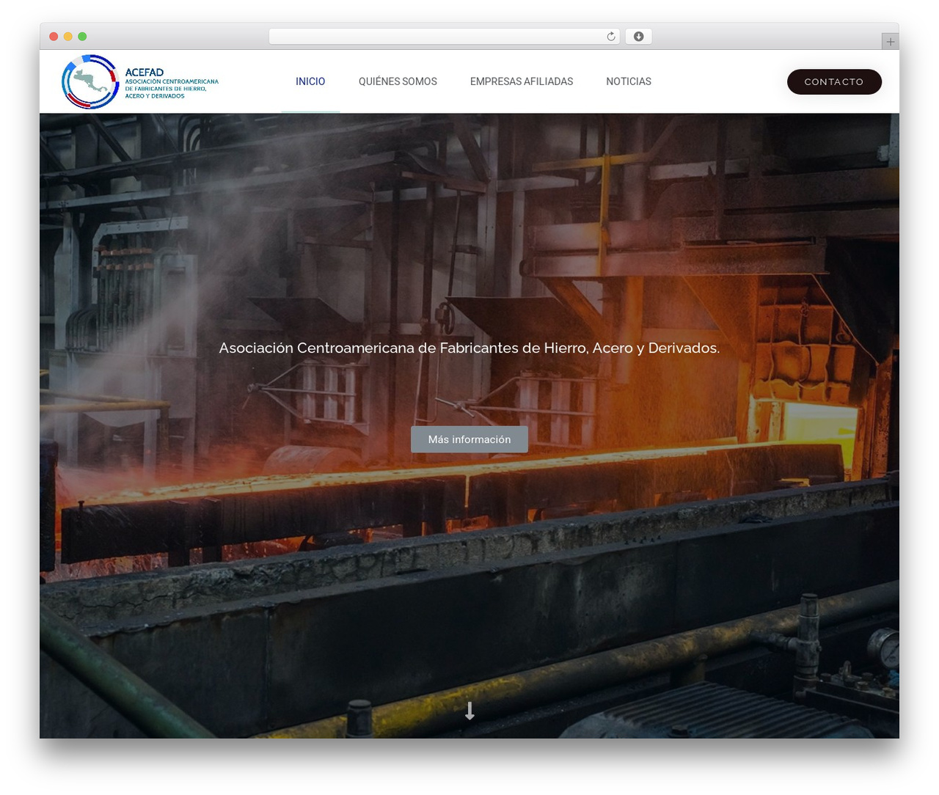Screen dimensions: 939x795
Task: Focus the browser address bar
Action: 445,37
